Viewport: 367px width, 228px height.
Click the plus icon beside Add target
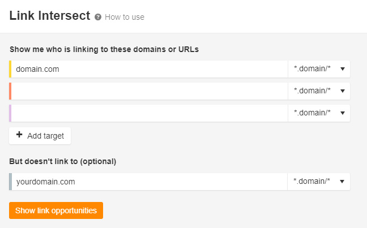pos(19,135)
